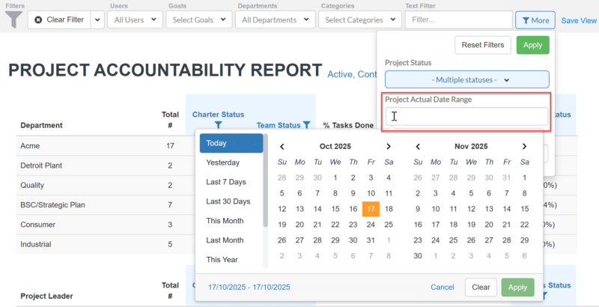Go to next month on October calendar
599x307 pixels.
click(x=388, y=147)
